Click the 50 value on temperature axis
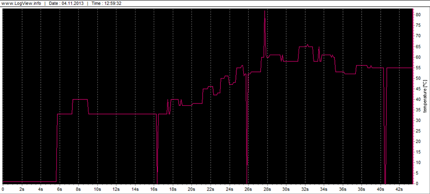The image size is (430, 194). (418, 78)
